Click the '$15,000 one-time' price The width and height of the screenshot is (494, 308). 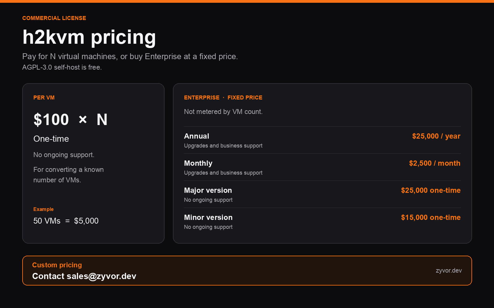pyautogui.click(x=431, y=217)
